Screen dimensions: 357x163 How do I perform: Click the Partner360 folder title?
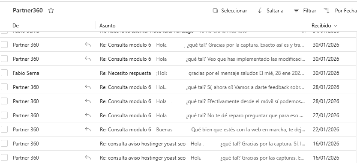pyautogui.click(x=28, y=10)
